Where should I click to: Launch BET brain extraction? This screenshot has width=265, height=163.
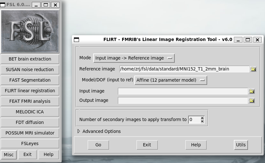coord(30,59)
